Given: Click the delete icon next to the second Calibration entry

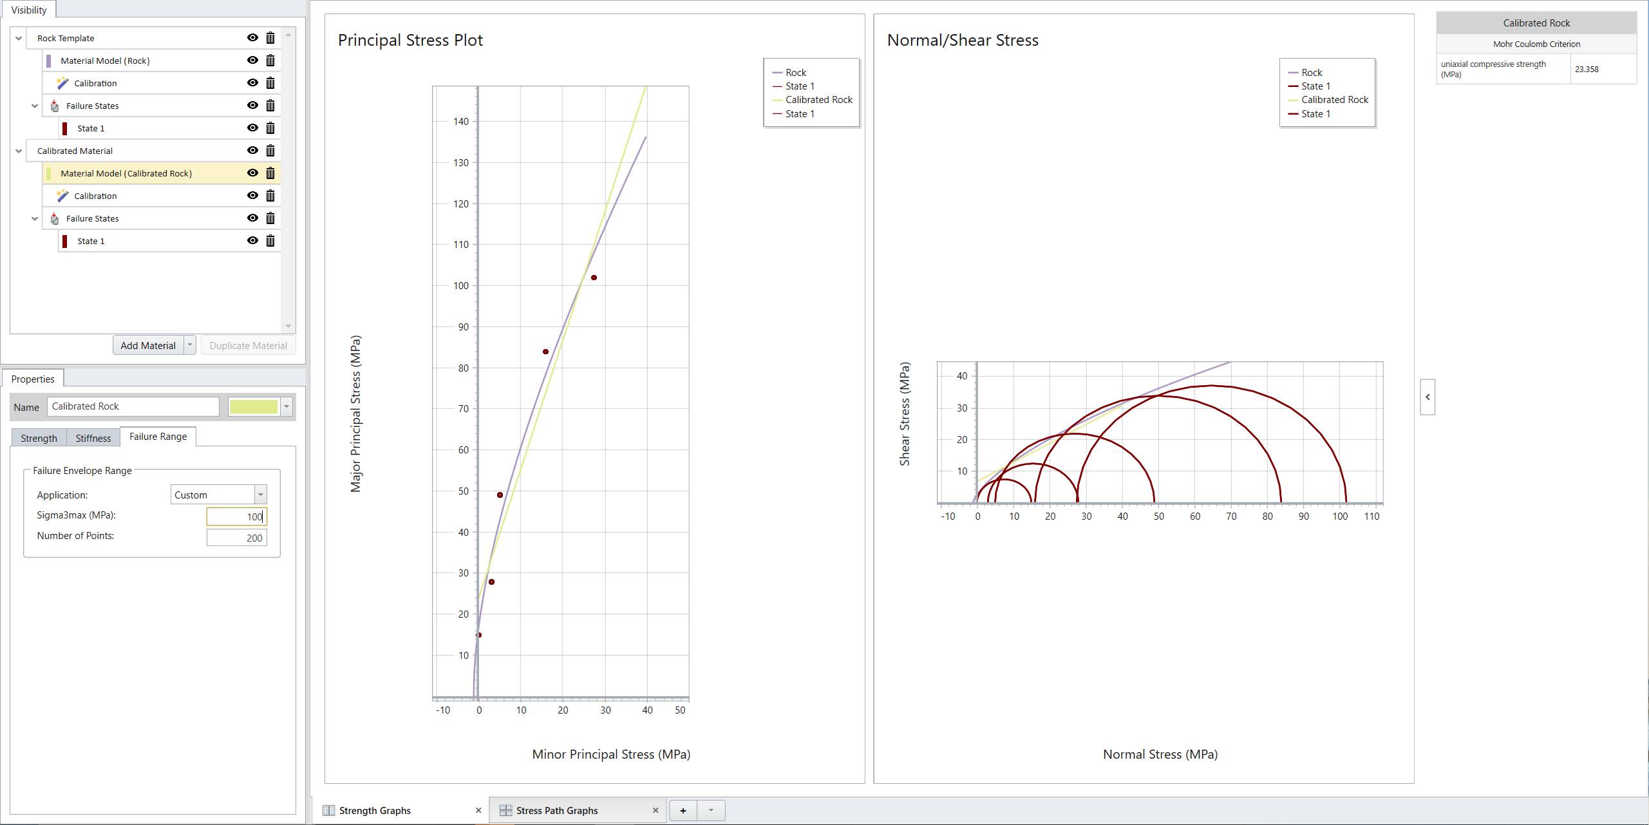Looking at the screenshot, I should (270, 195).
